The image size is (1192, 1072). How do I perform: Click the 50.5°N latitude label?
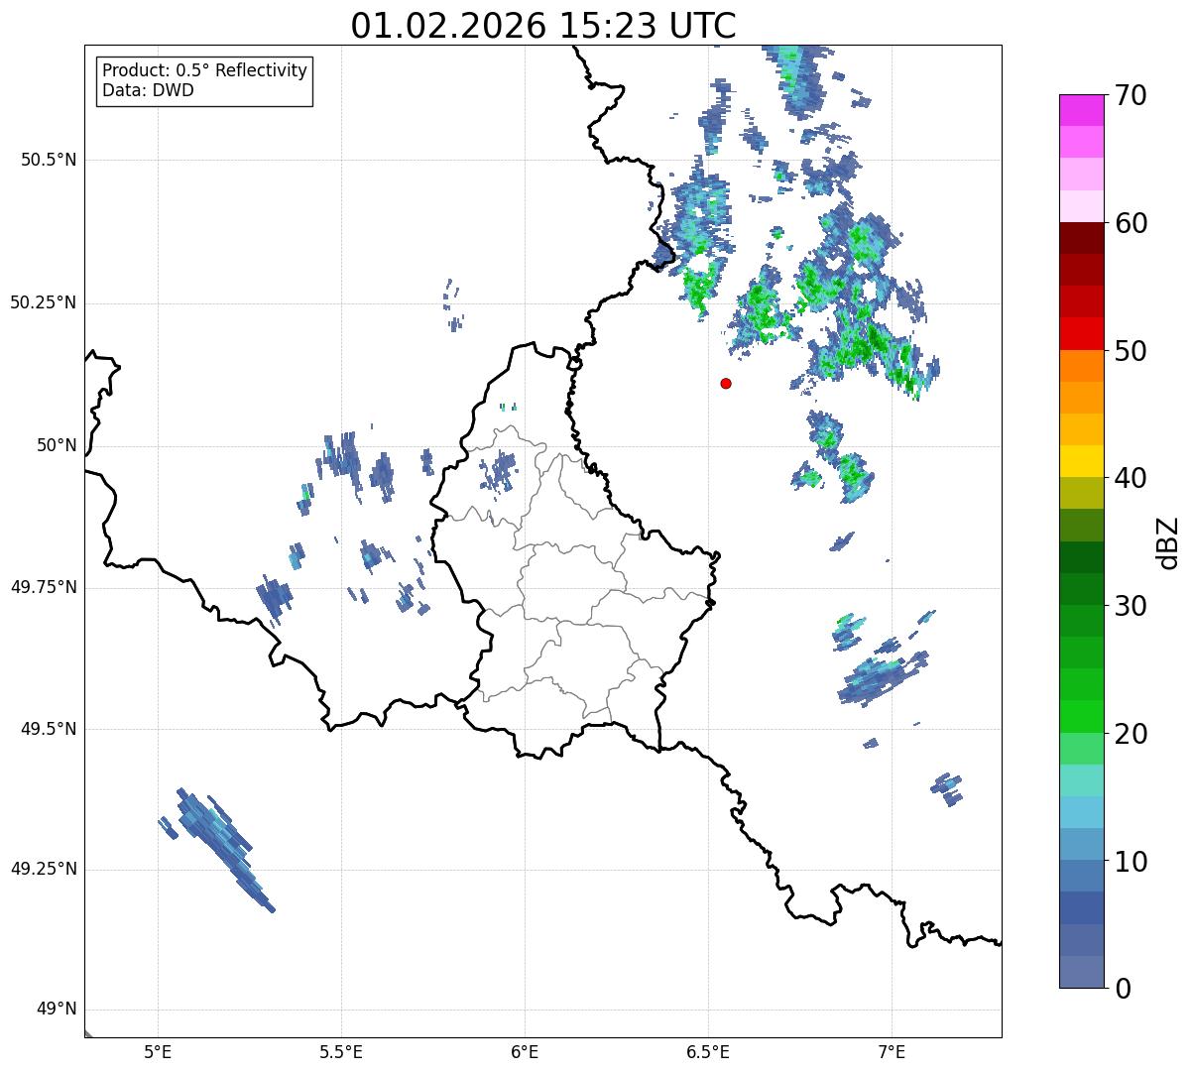49,160
